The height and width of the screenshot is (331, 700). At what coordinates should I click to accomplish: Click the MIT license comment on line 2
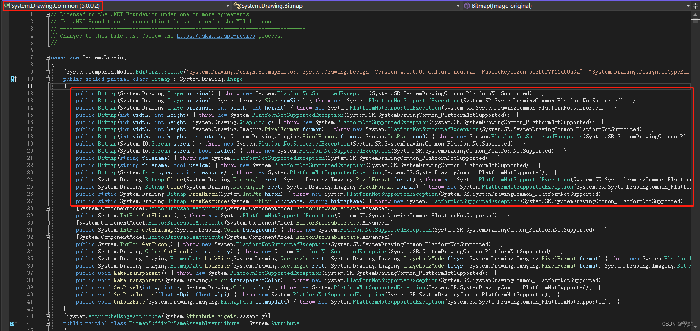[x=162, y=22]
